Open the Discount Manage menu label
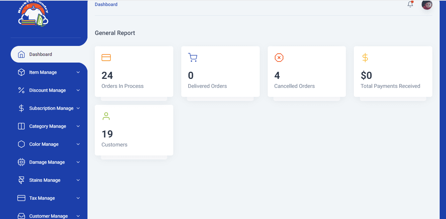This screenshot has width=446, height=219. (47, 90)
